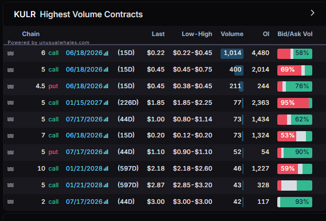Open the 01/21/2028 date link on the 5 call row
This screenshot has width=326, height=221.
(x=84, y=185)
